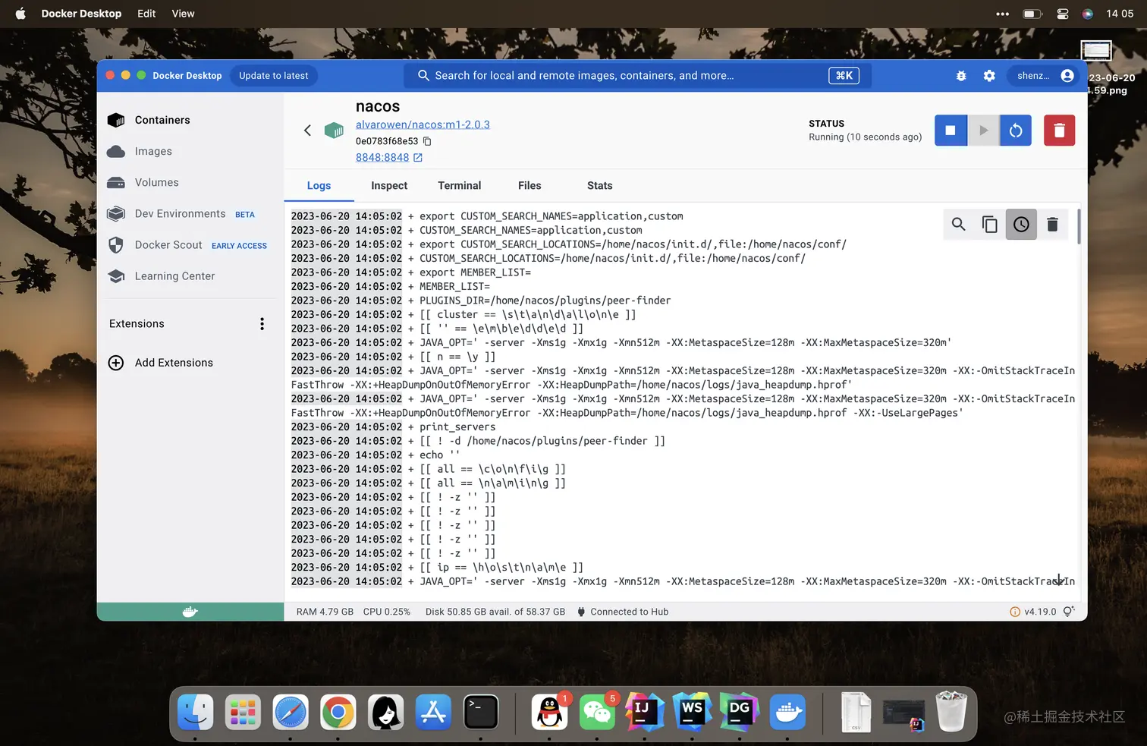1147x746 pixels.
Task: Launch Google Chrome from the Dock
Action: (x=338, y=713)
